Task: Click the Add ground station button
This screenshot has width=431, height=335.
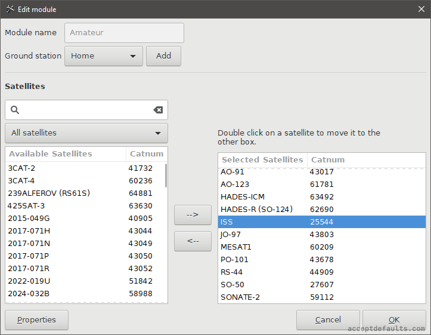Action: click(x=163, y=56)
